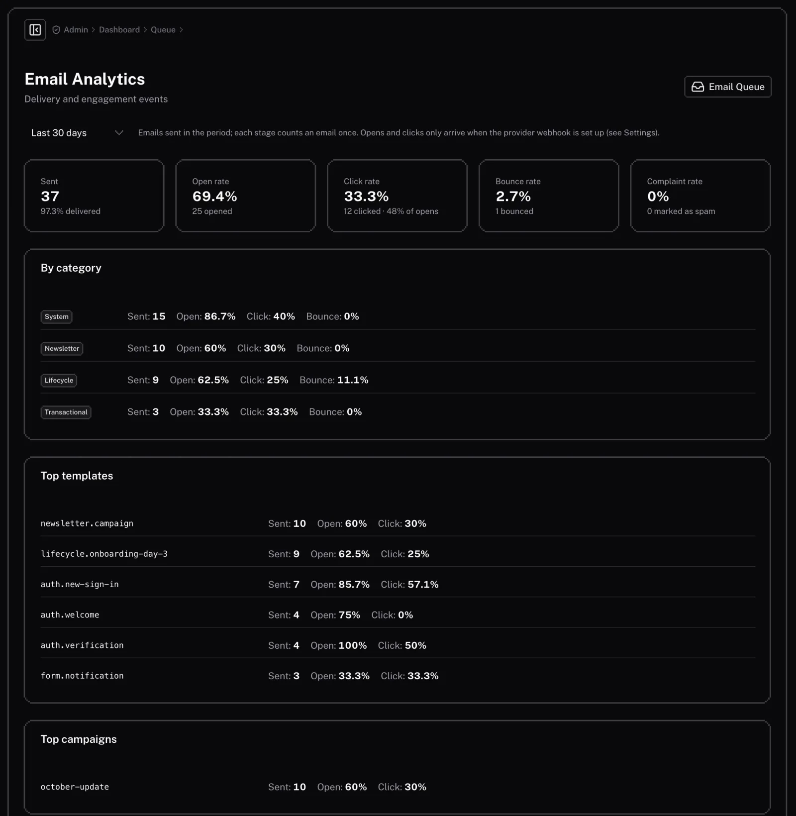Click 1 bounced text
Image resolution: width=796 pixels, height=816 pixels.
pyautogui.click(x=514, y=211)
